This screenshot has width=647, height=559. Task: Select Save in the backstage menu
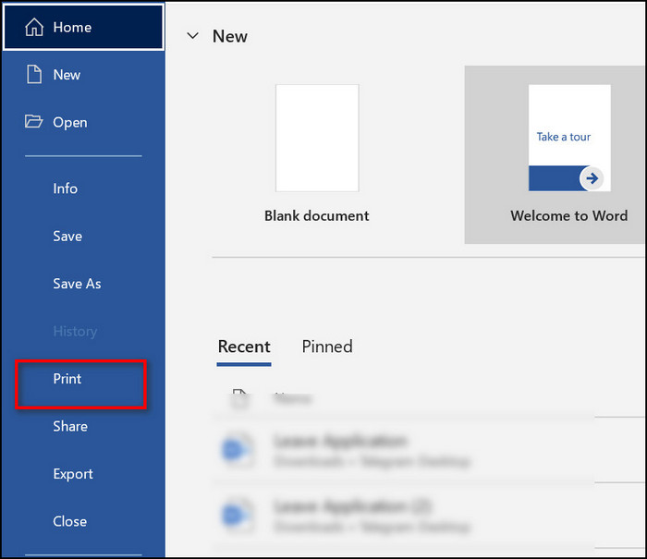pyautogui.click(x=67, y=237)
